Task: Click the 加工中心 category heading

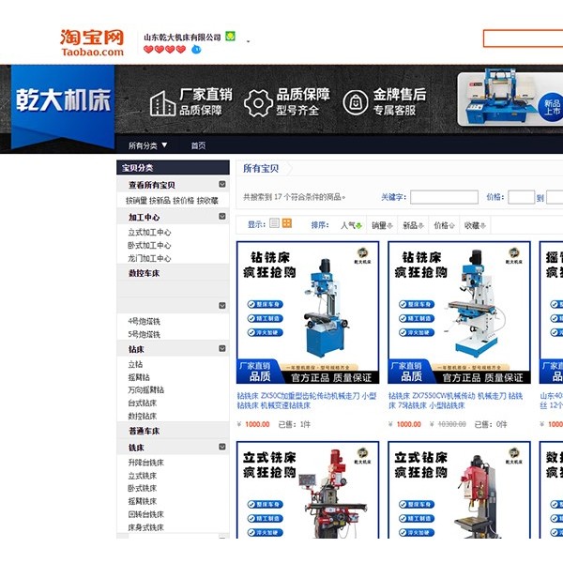Action: [x=145, y=218]
